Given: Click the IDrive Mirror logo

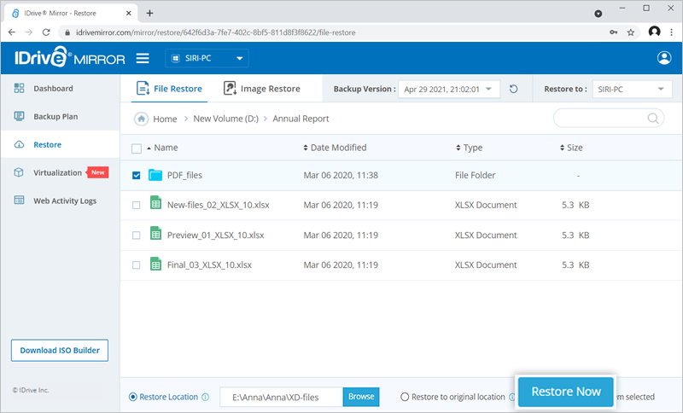Looking at the screenshot, I should 70,57.
